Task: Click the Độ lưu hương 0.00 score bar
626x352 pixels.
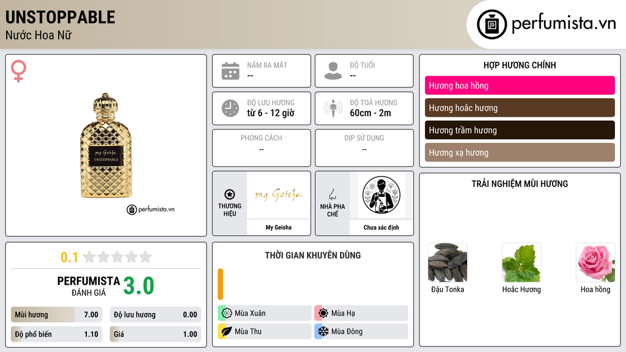Action: 155,315
